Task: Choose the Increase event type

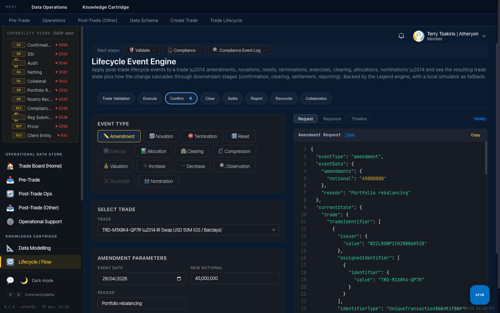Action: pyautogui.click(x=154, y=166)
